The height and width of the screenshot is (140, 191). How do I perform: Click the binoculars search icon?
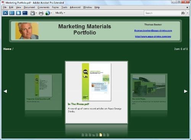pyautogui.click(x=183, y=13)
